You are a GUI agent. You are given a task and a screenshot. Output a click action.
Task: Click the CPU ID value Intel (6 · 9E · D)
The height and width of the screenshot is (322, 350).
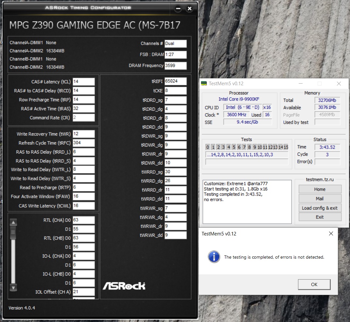click(x=242, y=107)
